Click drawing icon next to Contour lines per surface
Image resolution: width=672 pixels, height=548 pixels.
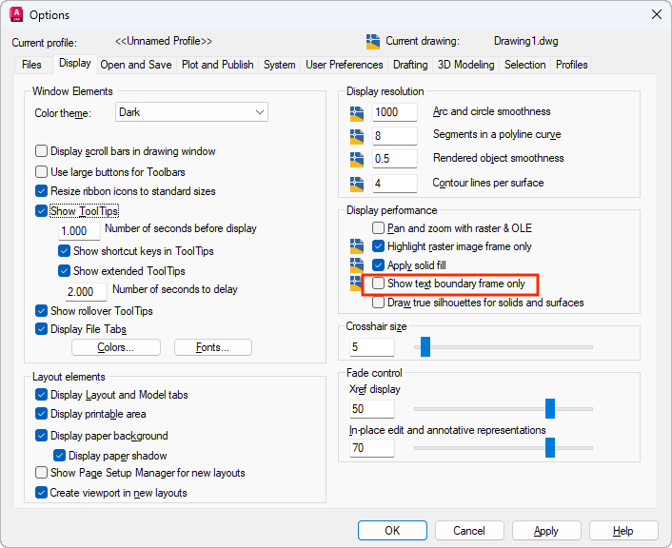tap(357, 185)
